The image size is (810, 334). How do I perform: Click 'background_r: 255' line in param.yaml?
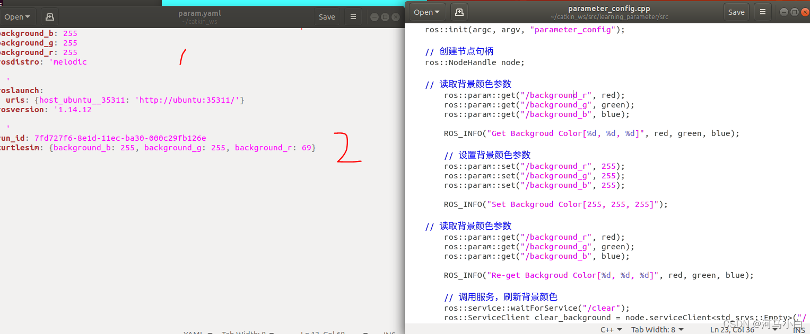point(39,52)
